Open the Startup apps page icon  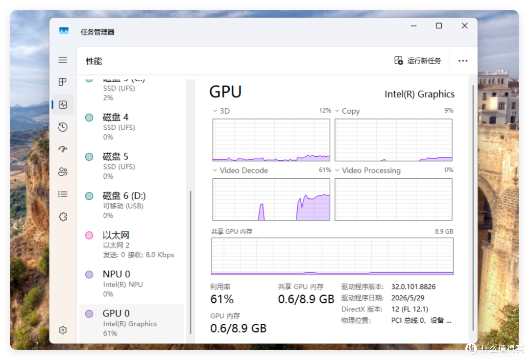coord(63,149)
